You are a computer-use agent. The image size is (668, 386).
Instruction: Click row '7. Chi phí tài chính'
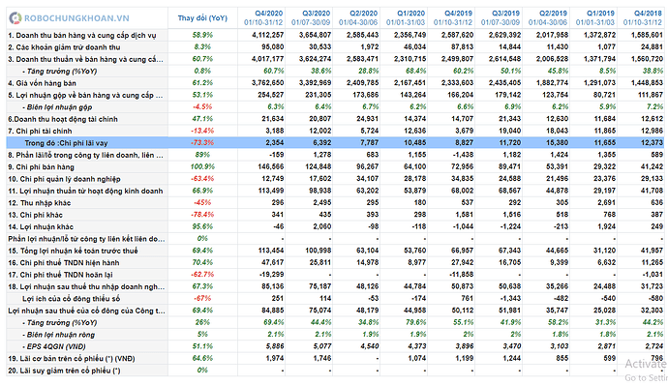[x=335, y=131]
